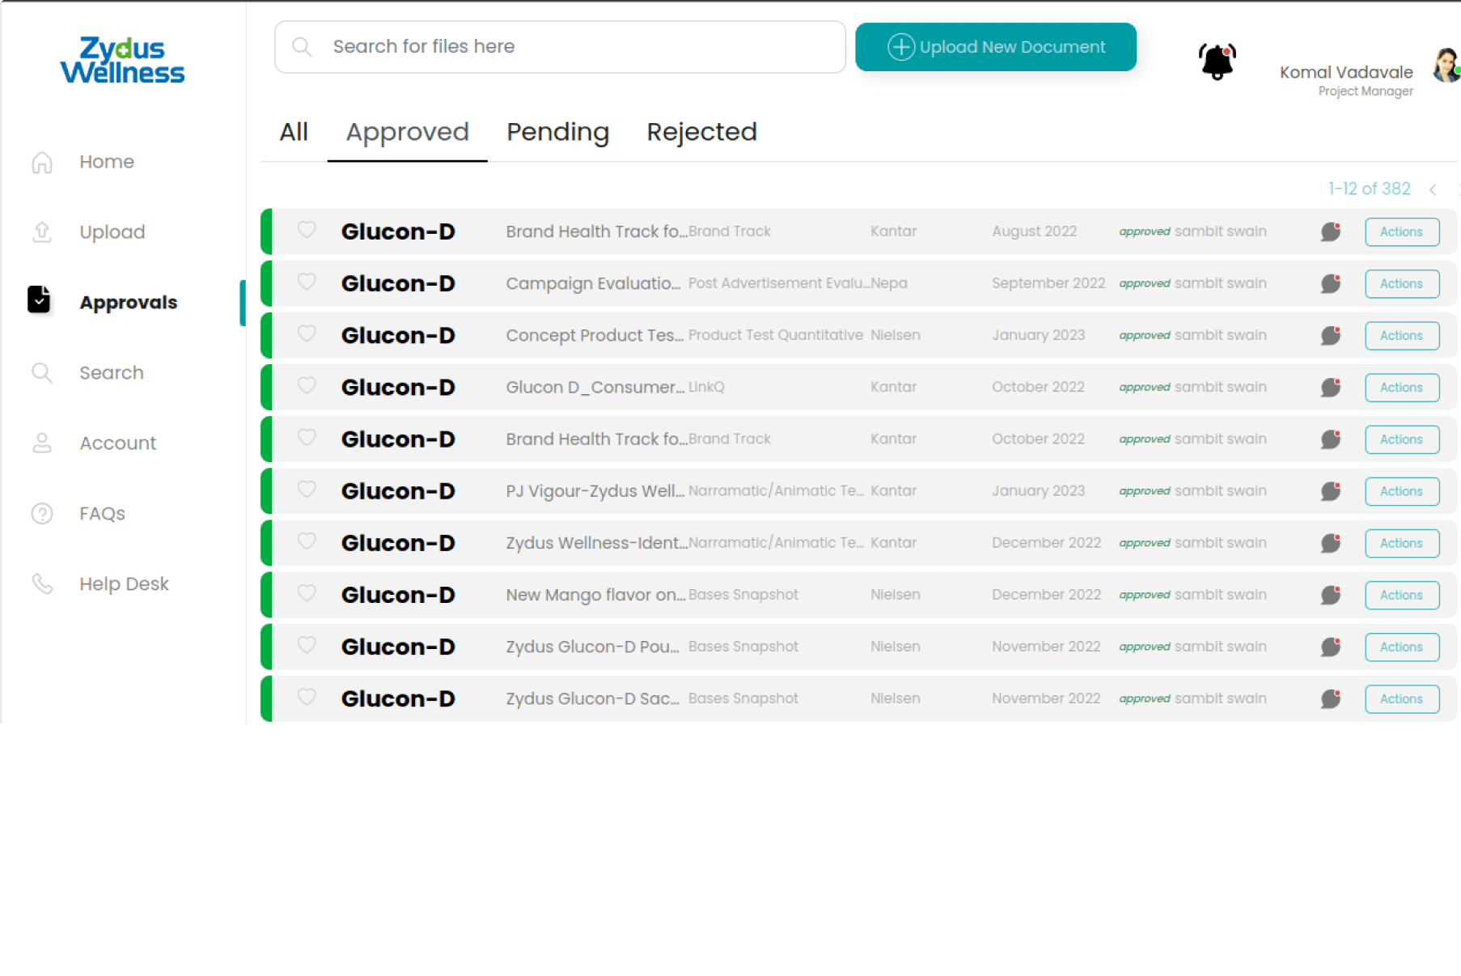
Task: Click the Approvals document icon
Action: (39, 299)
